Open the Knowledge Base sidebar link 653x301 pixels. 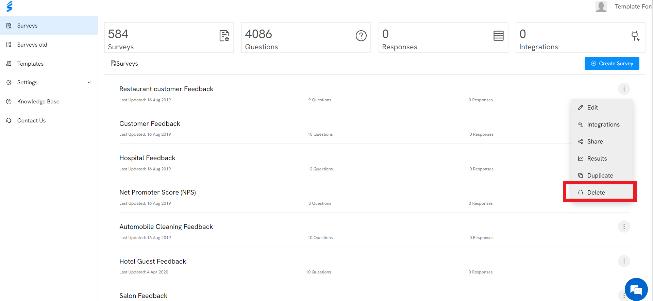[49, 101]
